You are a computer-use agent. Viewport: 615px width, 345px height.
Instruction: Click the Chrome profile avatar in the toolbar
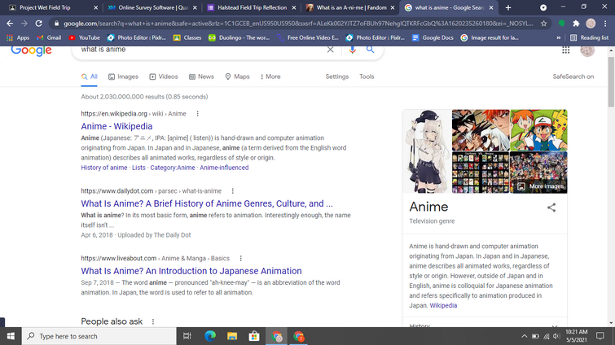pos(591,24)
